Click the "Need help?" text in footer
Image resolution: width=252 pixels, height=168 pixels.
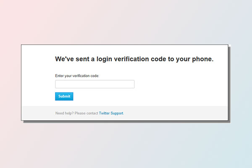(64, 113)
